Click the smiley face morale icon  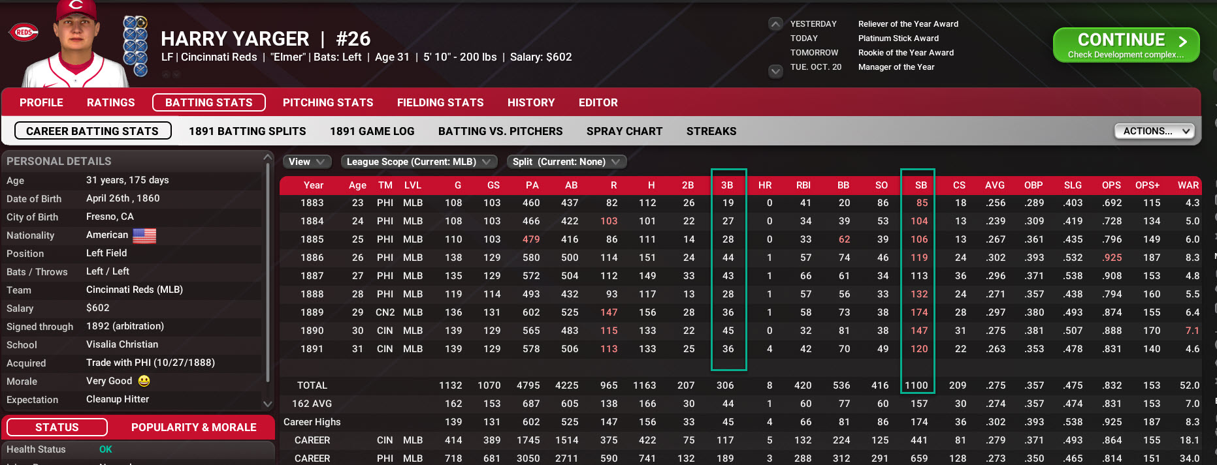(144, 381)
